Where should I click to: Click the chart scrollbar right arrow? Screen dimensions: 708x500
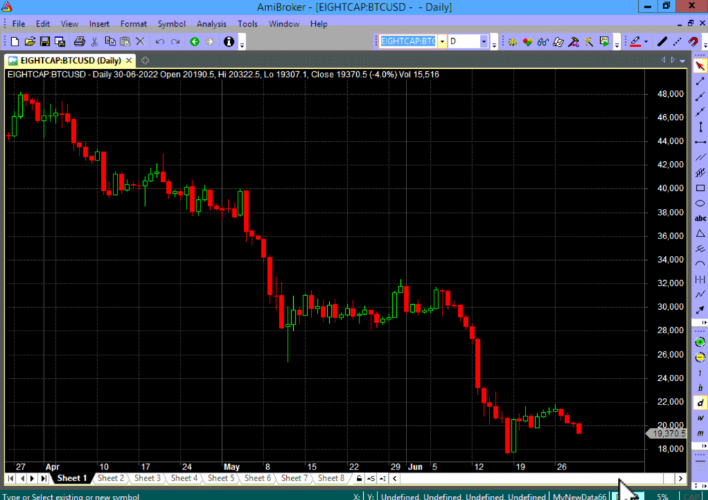pyautogui.click(x=680, y=479)
